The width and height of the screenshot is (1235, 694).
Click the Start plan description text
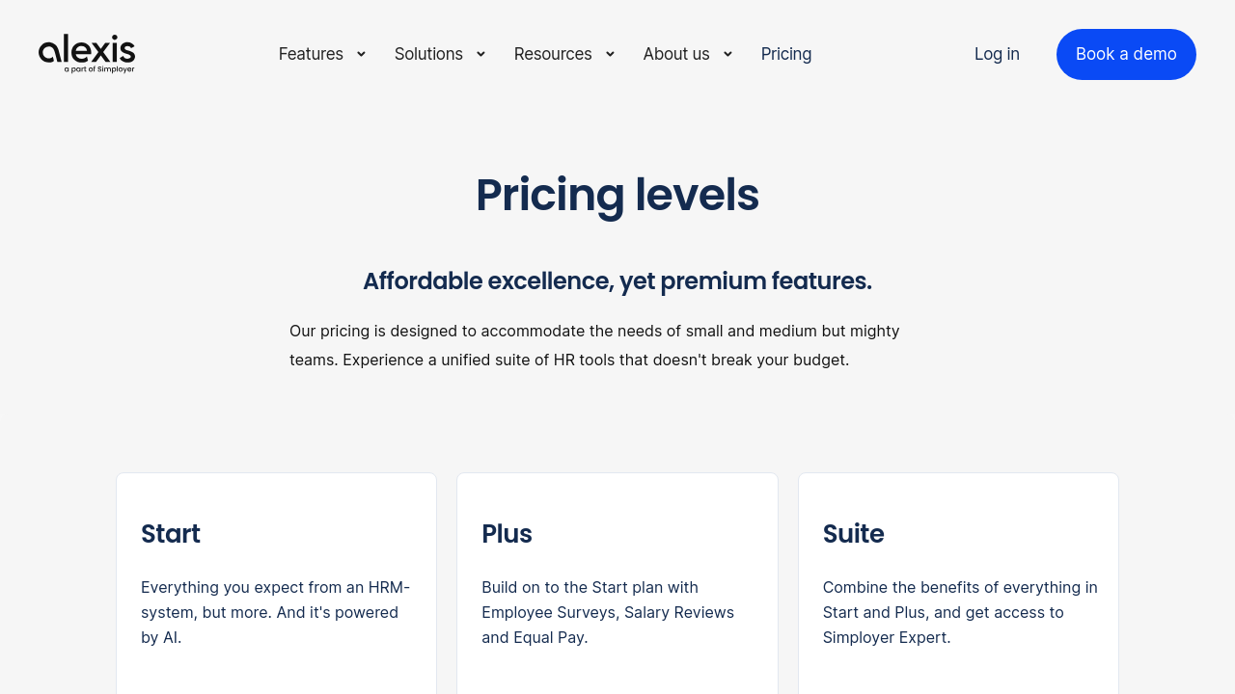[275, 612]
